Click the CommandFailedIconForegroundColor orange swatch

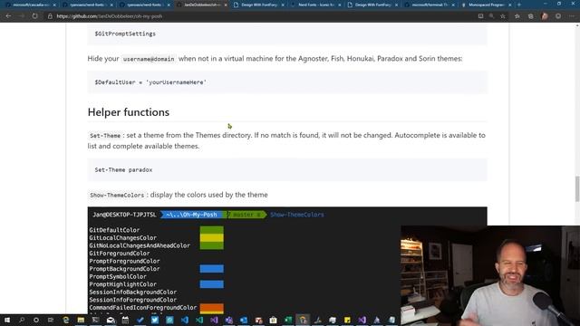tap(211, 308)
